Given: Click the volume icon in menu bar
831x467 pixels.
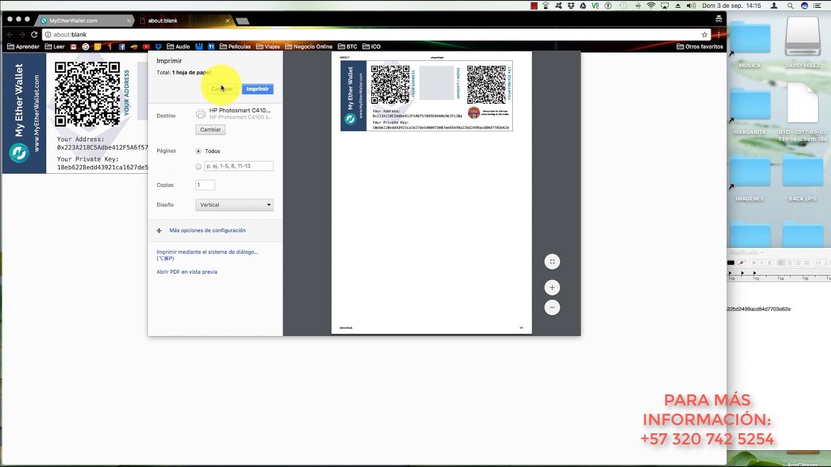Looking at the screenshot, I should point(691,5).
